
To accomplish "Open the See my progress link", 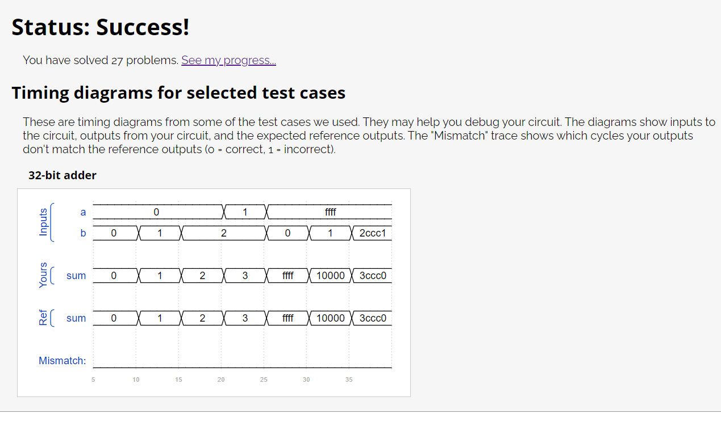I will pyautogui.click(x=228, y=60).
